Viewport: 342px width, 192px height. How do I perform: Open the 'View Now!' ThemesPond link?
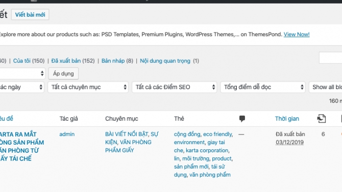point(297,35)
